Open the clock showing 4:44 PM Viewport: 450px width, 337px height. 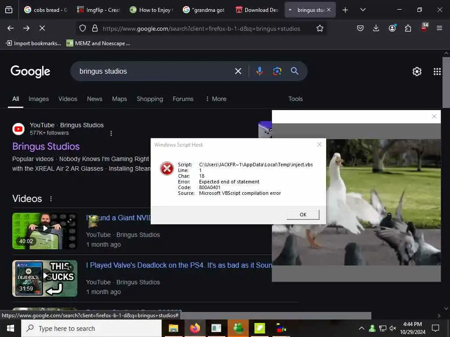pyautogui.click(x=412, y=328)
